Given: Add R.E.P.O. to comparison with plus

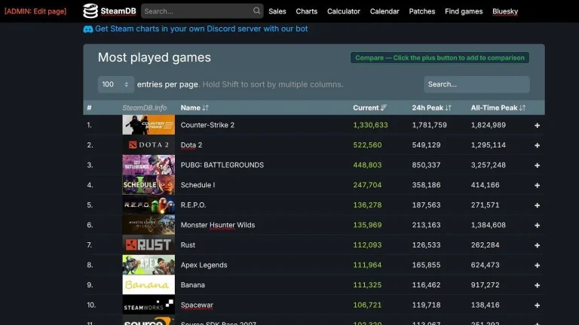Looking at the screenshot, I should pos(537,205).
